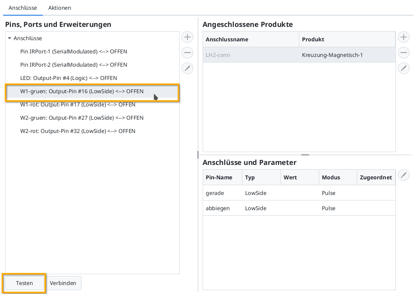Switch to the Aktionen tab

tap(59, 8)
